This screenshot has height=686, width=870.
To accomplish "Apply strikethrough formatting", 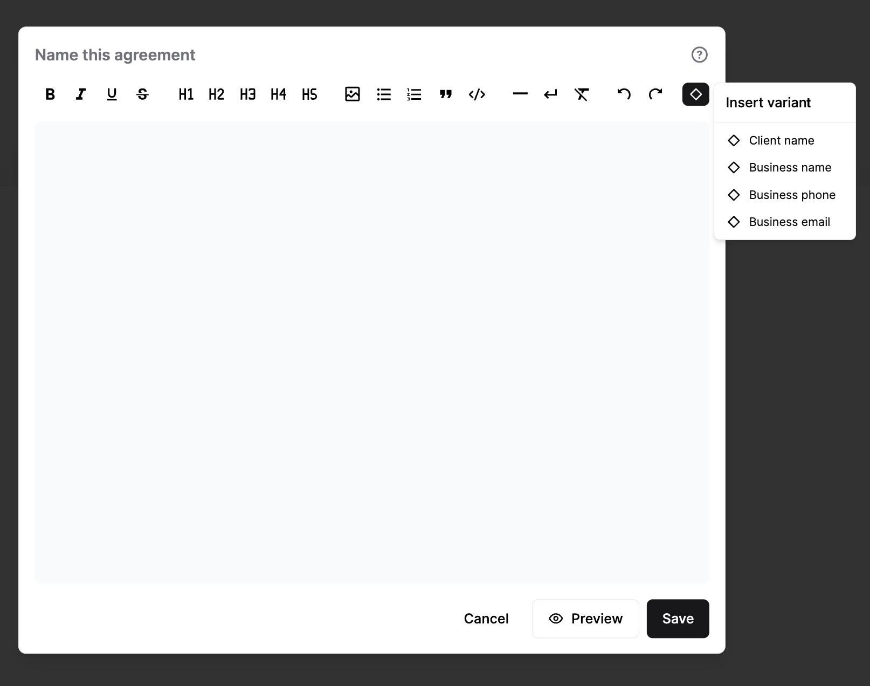I will click(x=142, y=94).
